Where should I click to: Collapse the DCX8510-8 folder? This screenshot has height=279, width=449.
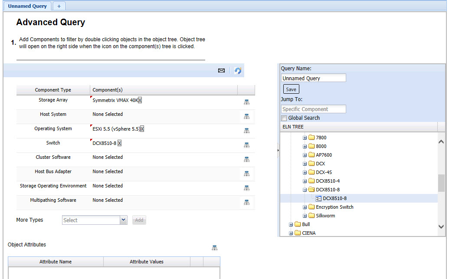[x=305, y=190]
